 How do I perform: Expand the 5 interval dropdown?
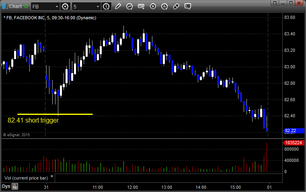coord(98,6)
